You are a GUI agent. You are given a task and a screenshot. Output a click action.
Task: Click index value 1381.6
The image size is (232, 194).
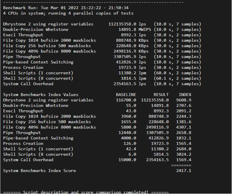[184, 122]
